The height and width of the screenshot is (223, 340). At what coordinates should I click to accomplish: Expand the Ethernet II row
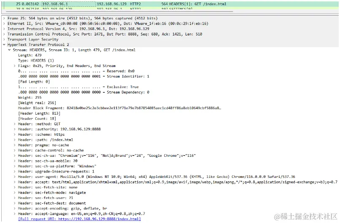click(x=4, y=24)
